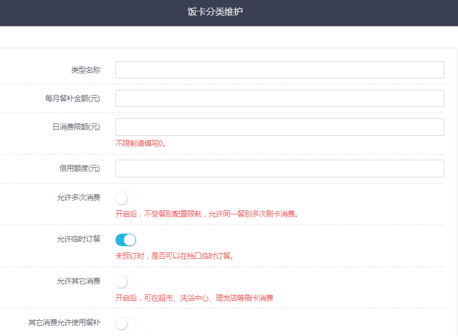The image size is (458, 336).
Task: Click the red hint 不限制请填写0
Action: tap(141, 143)
